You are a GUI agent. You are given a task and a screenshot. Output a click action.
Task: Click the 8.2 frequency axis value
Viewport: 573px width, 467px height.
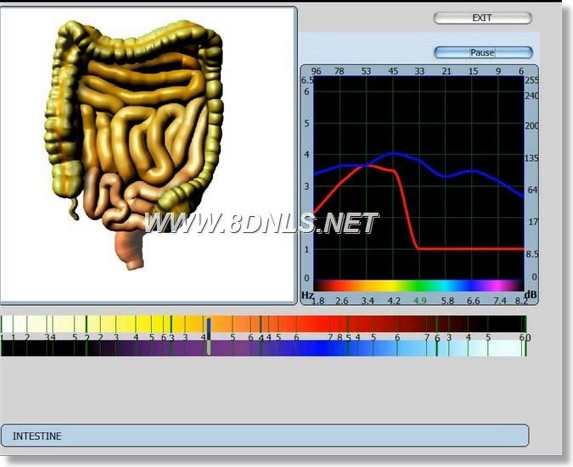(522, 301)
